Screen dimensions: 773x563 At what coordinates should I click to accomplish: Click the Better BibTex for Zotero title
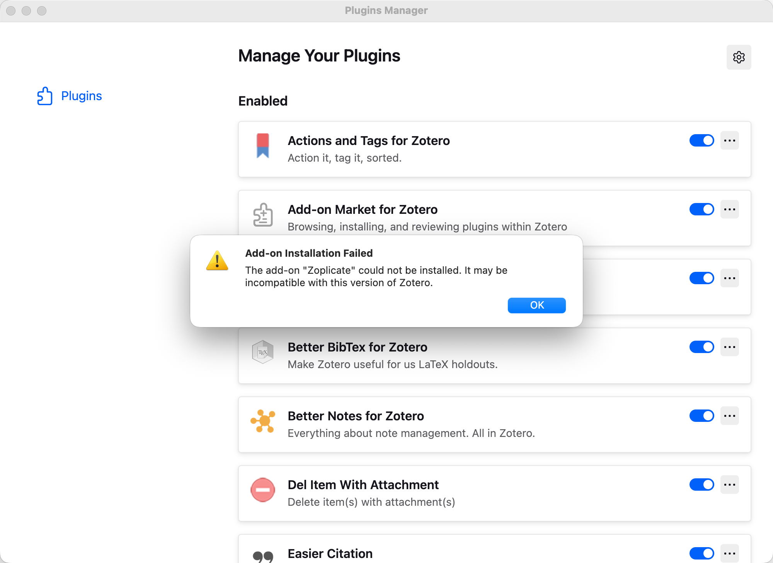tap(357, 347)
